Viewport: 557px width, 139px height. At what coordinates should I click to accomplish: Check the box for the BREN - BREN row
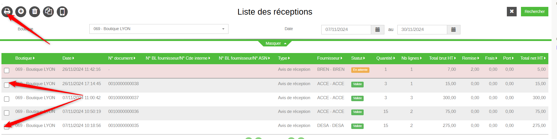pyautogui.click(x=7, y=71)
